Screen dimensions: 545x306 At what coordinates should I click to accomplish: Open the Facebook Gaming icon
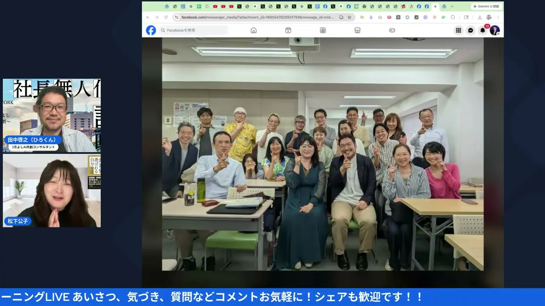tap(392, 30)
